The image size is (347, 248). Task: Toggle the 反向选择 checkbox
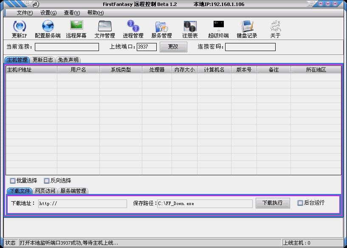point(47,181)
